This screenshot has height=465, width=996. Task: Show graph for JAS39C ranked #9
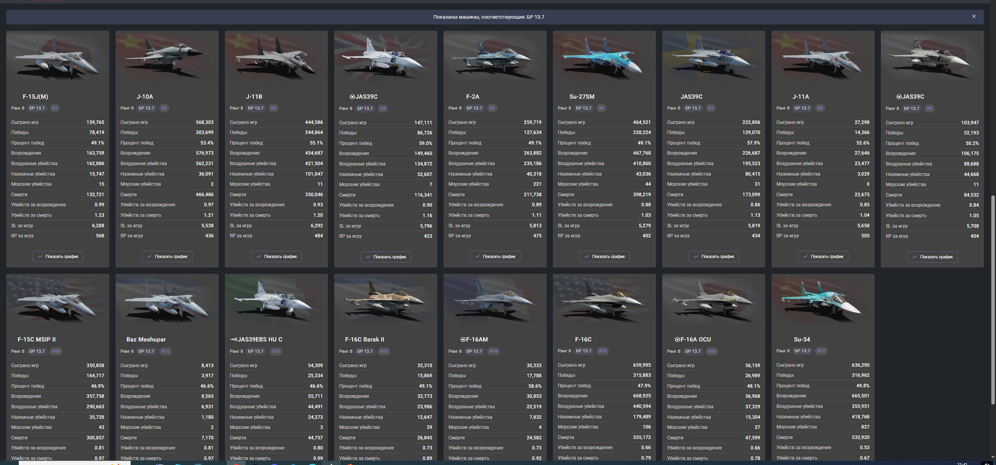pos(932,257)
